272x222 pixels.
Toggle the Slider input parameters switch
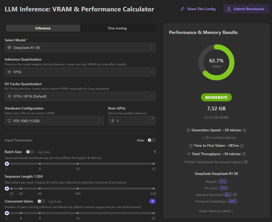(x=151, y=140)
